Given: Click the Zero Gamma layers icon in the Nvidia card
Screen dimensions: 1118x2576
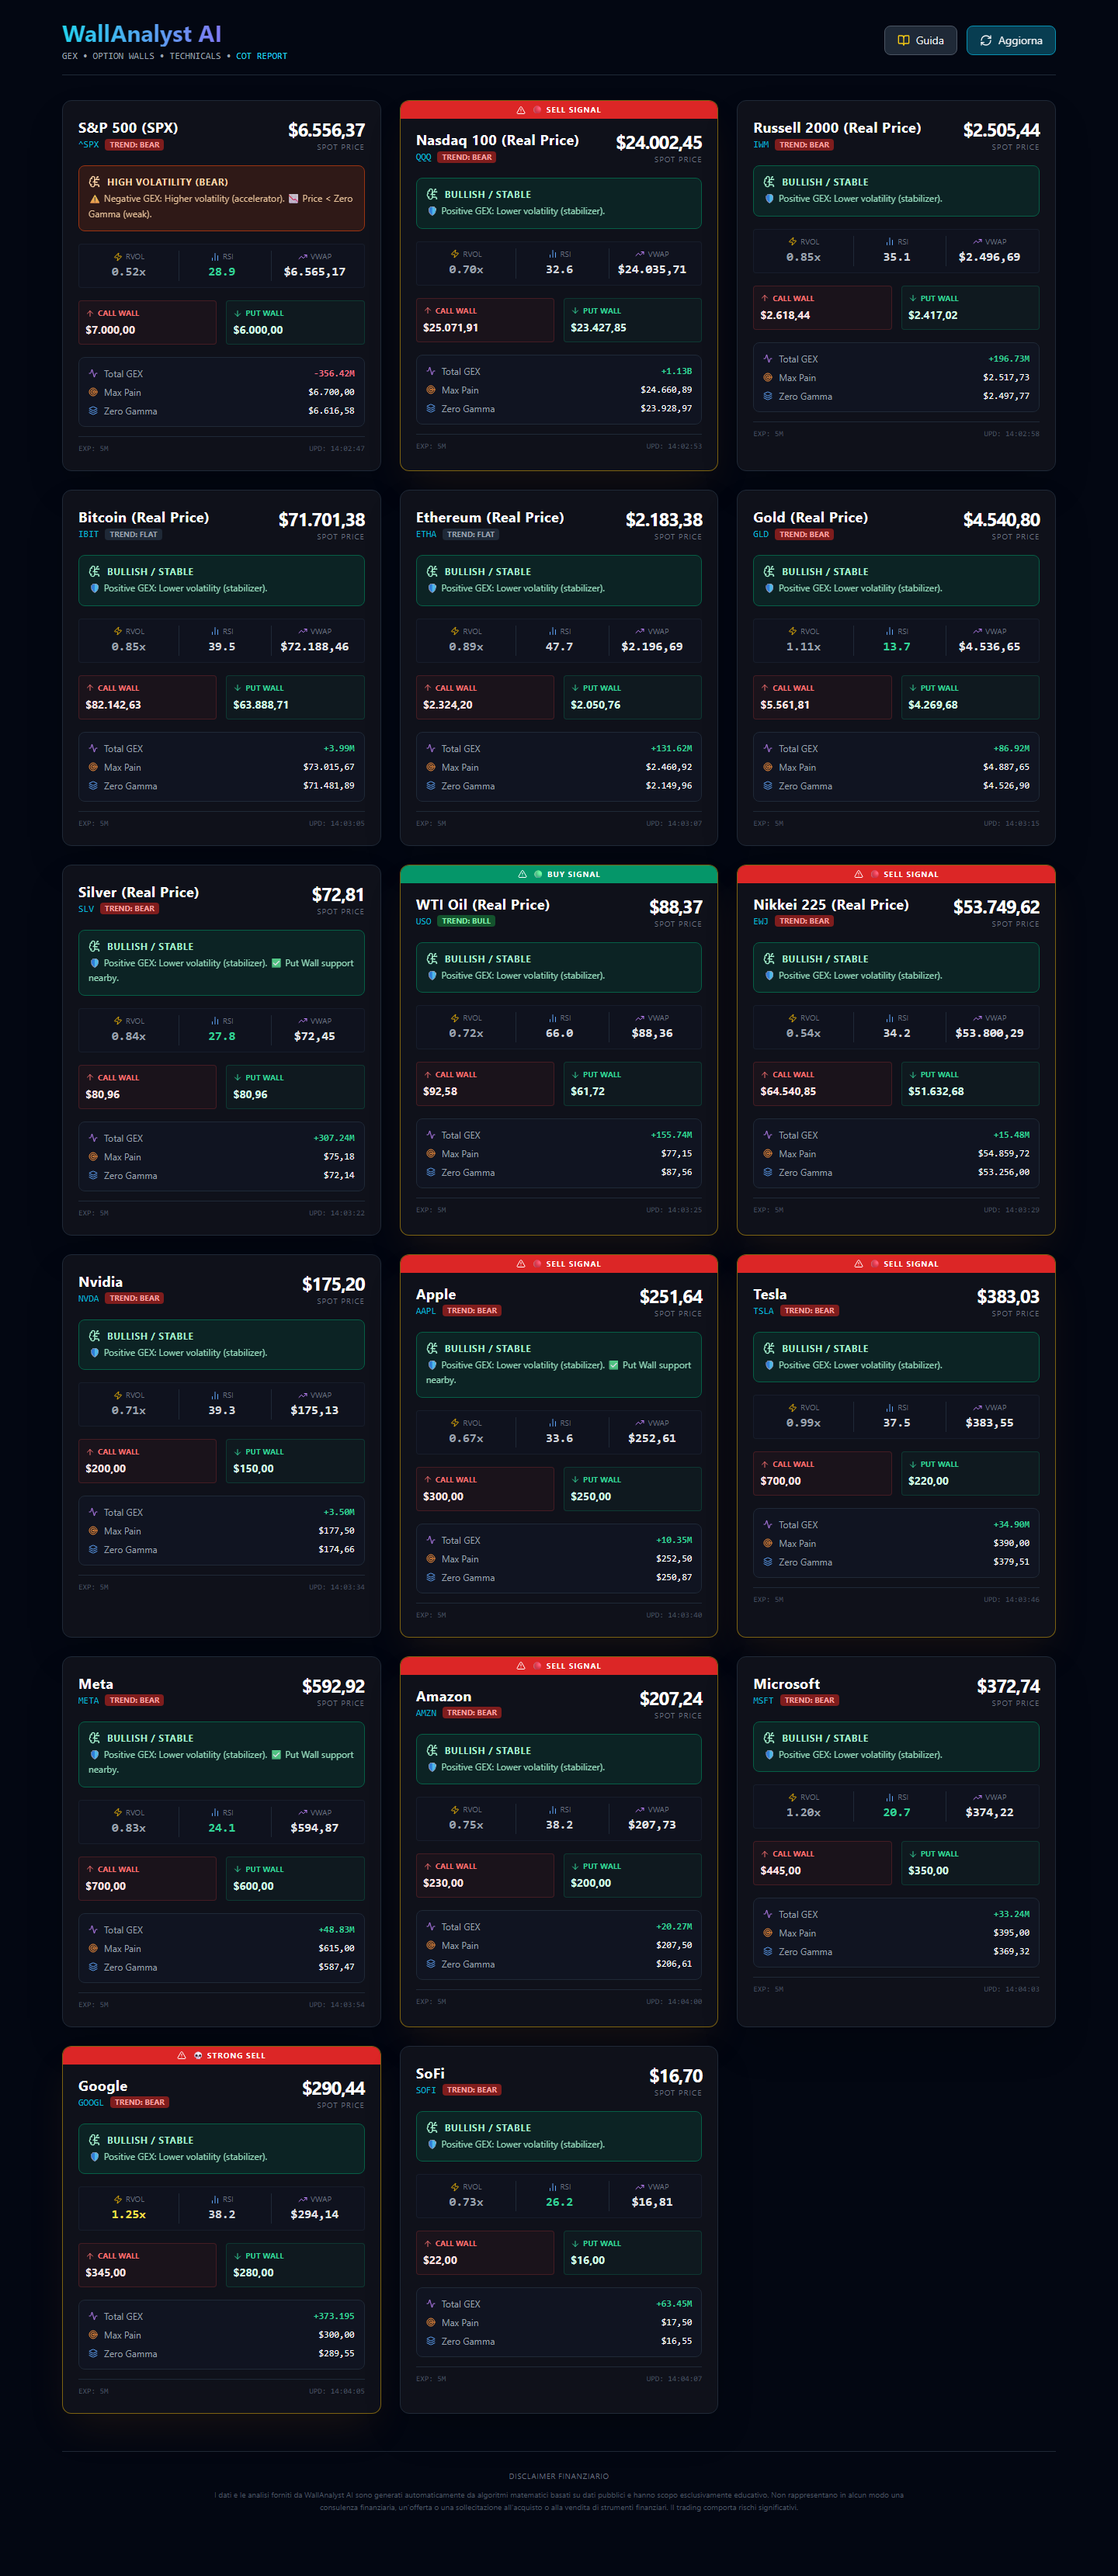Looking at the screenshot, I should 93,1550.
